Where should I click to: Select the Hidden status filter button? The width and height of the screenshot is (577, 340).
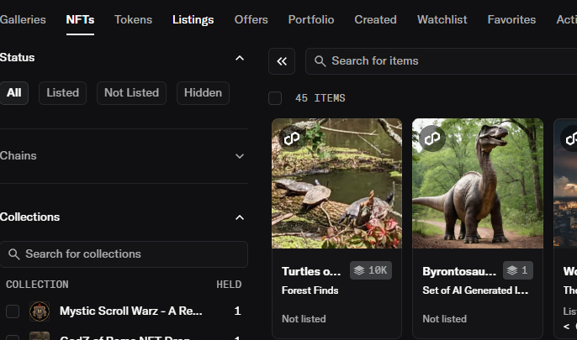[x=203, y=93]
